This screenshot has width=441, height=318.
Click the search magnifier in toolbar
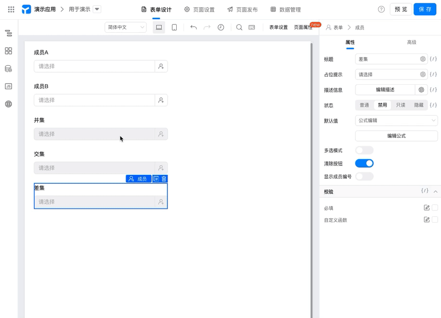coord(239,27)
